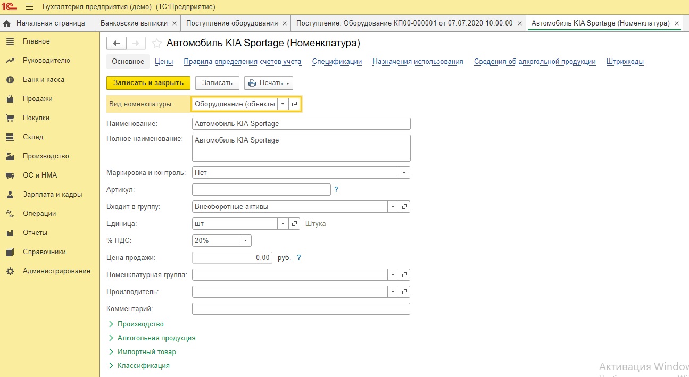Click the Продажи bag icon
The height and width of the screenshot is (377, 689).
click(10, 99)
